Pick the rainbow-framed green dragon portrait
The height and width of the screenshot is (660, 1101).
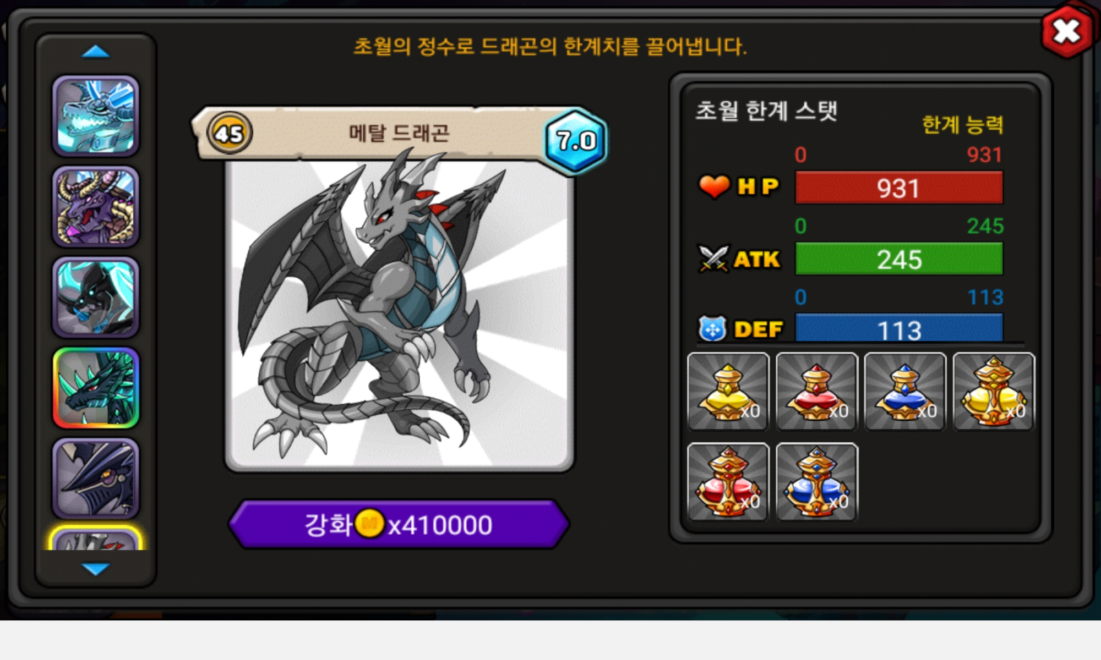click(96, 388)
